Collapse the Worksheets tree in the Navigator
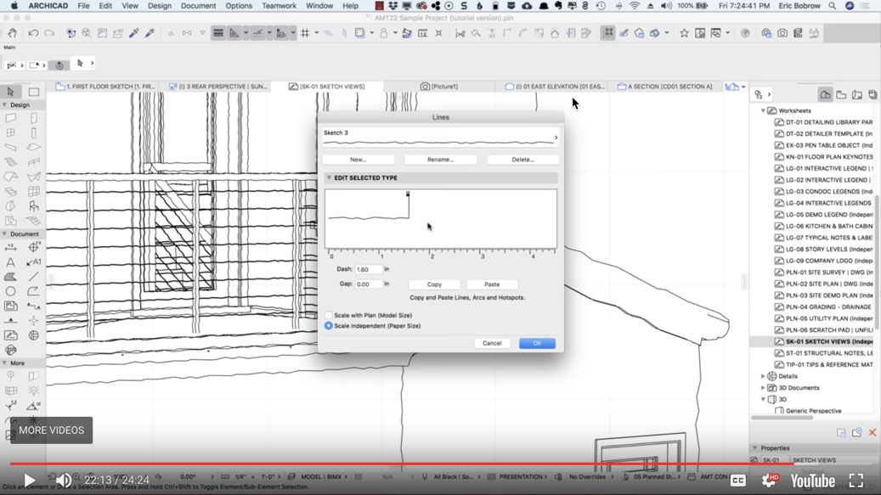Screen dimensions: 881x495 (x=764, y=109)
